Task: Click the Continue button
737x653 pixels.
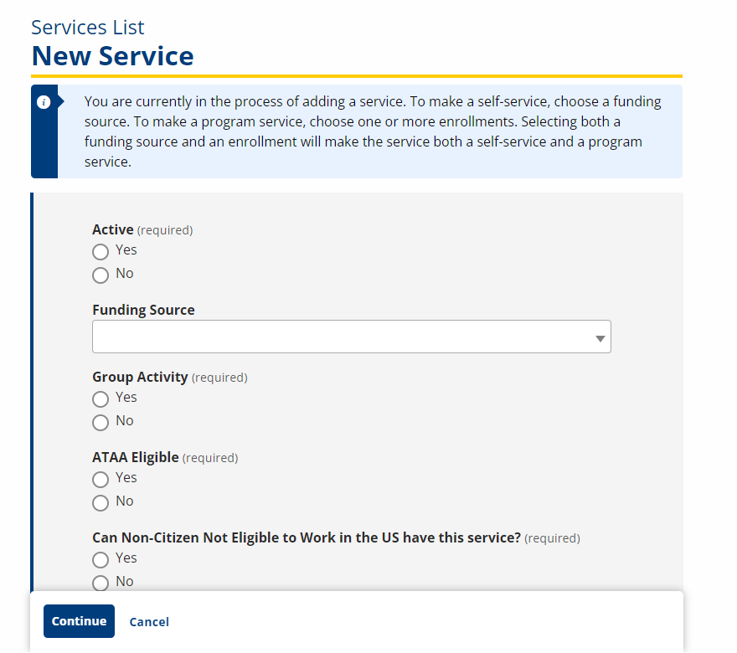Action: (79, 621)
